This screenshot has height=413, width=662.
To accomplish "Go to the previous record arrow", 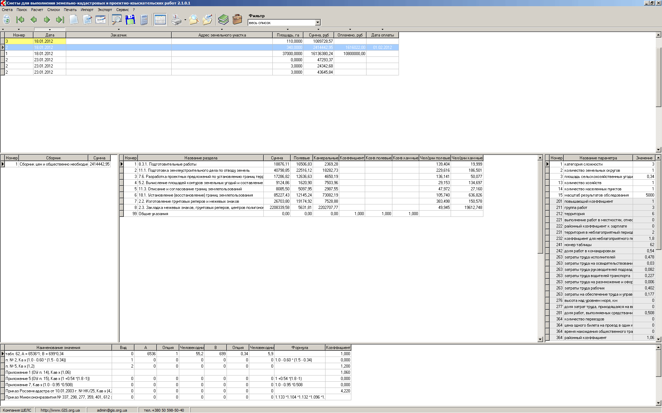I will click(x=33, y=20).
